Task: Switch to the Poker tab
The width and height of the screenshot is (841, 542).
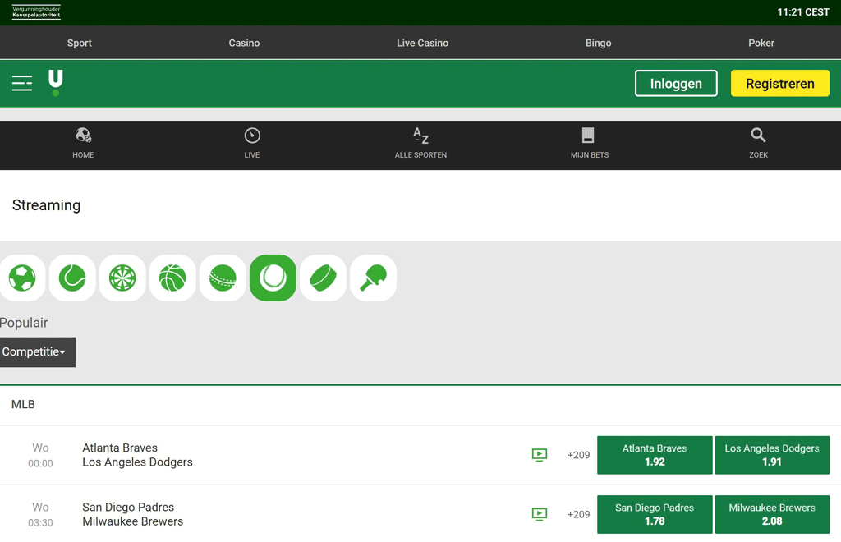Action: [x=761, y=43]
